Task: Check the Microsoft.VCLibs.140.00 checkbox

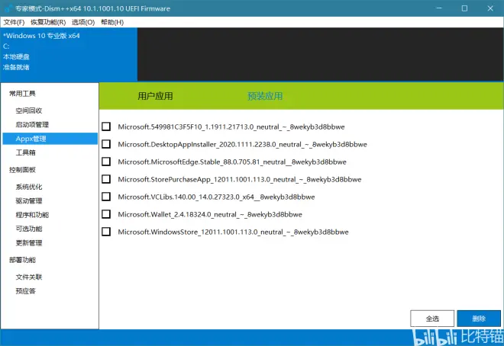Action: (106, 197)
